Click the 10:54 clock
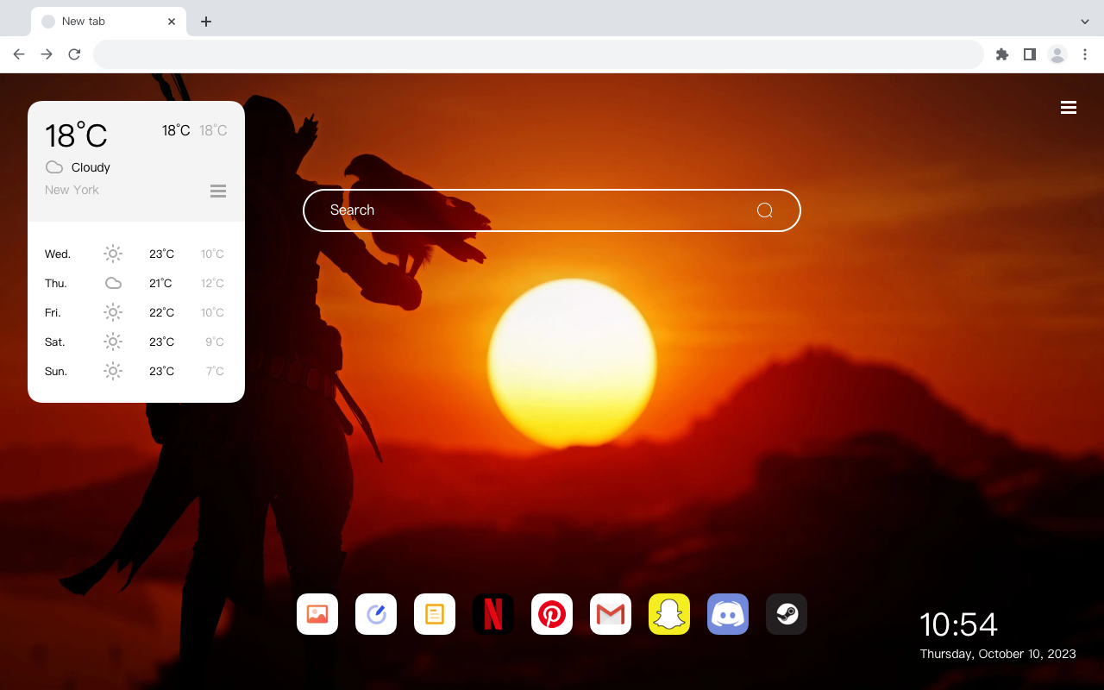This screenshot has width=1104, height=690. pyautogui.click(x=958, y=624)
